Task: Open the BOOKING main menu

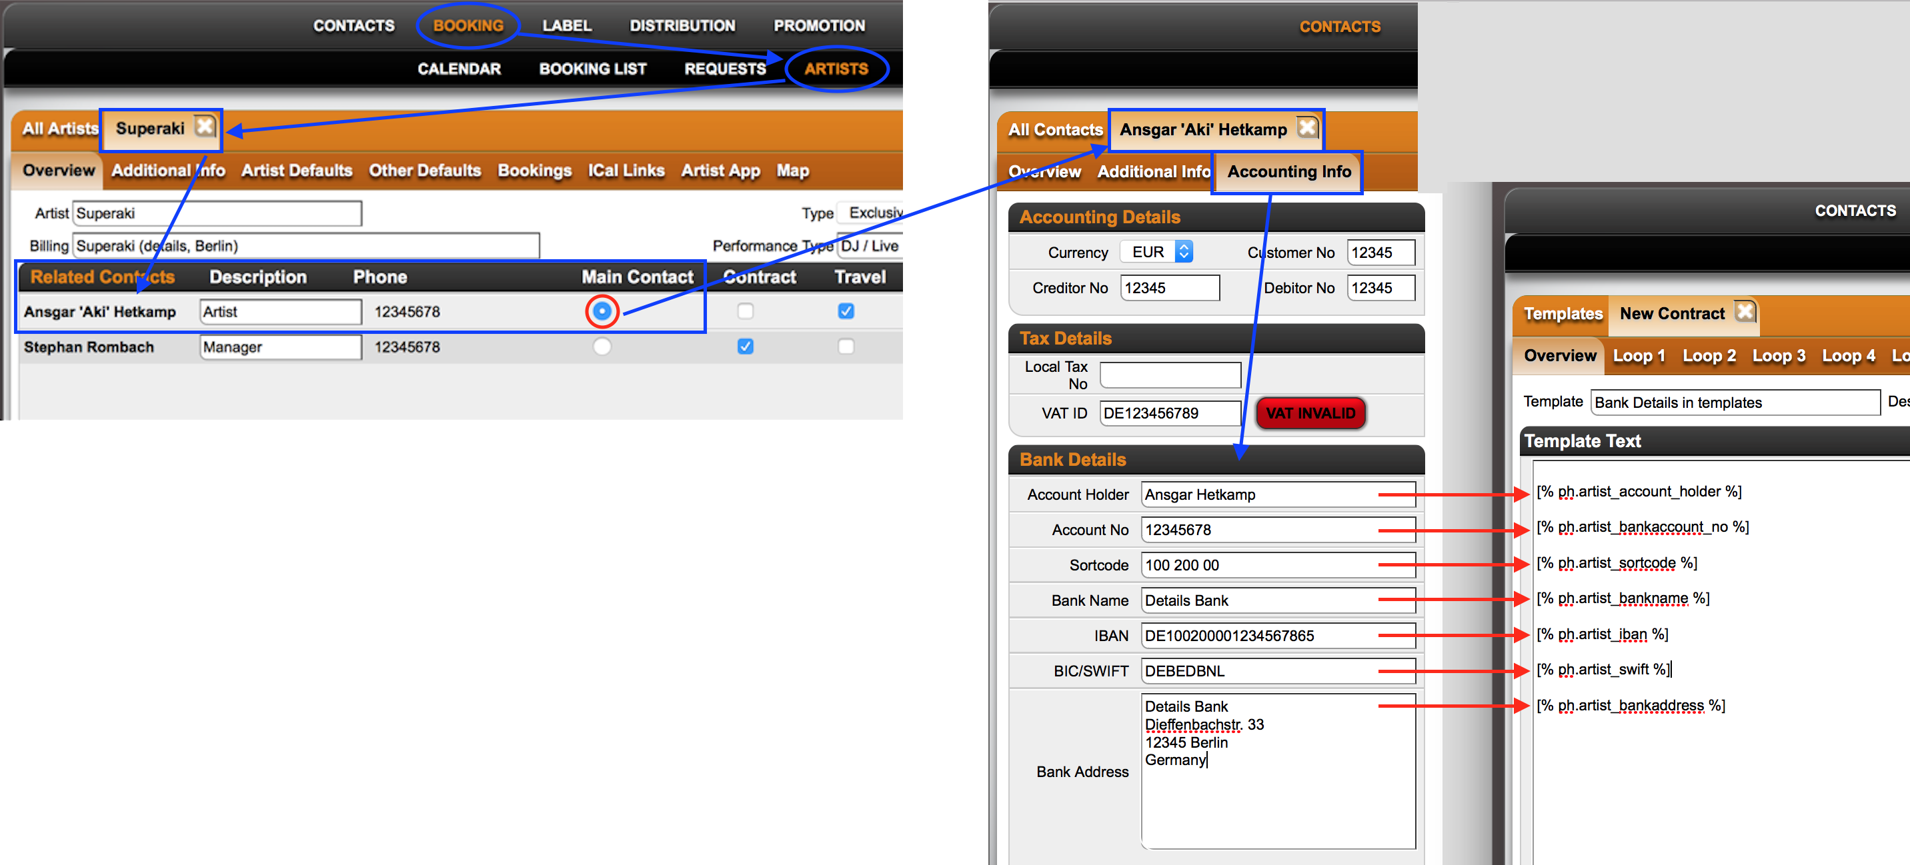Action: tap(468, 26)
